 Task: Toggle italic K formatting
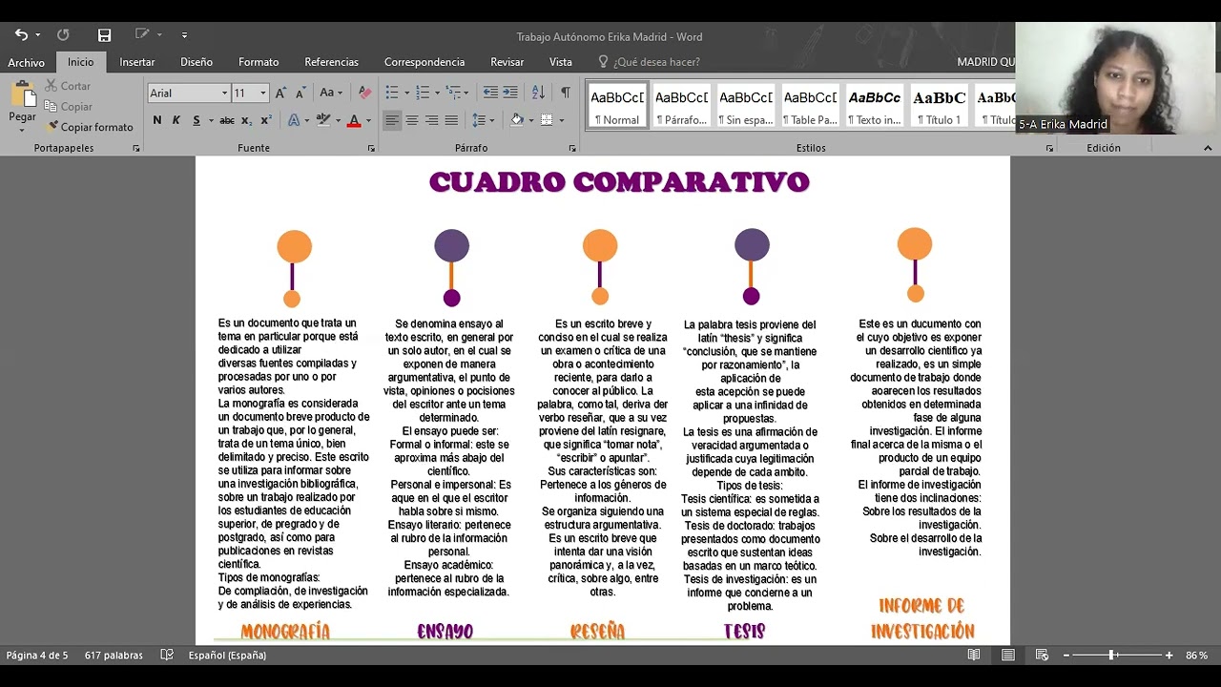pos(176,120)
